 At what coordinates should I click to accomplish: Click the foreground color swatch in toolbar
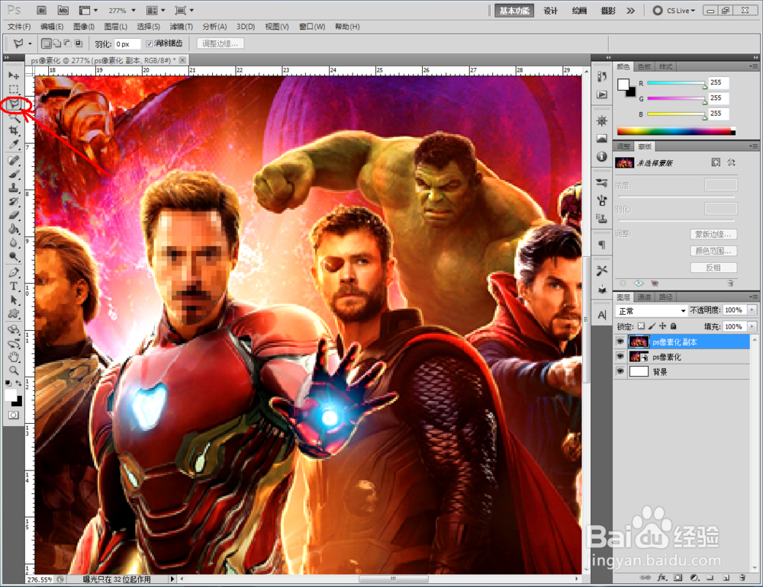[11, 395]
